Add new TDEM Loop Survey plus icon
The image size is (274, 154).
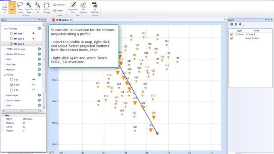[39, 49]
